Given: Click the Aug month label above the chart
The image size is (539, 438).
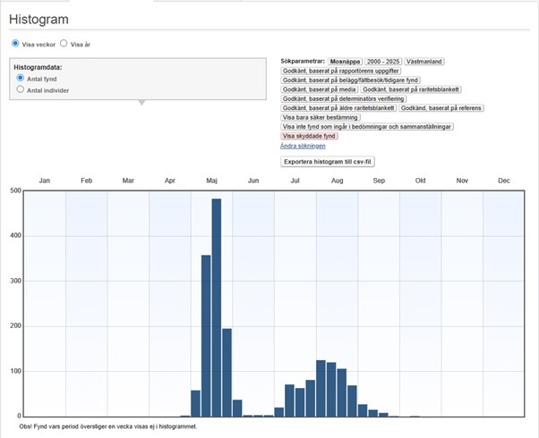Looking at the screenshot, I should pos(337,181).
